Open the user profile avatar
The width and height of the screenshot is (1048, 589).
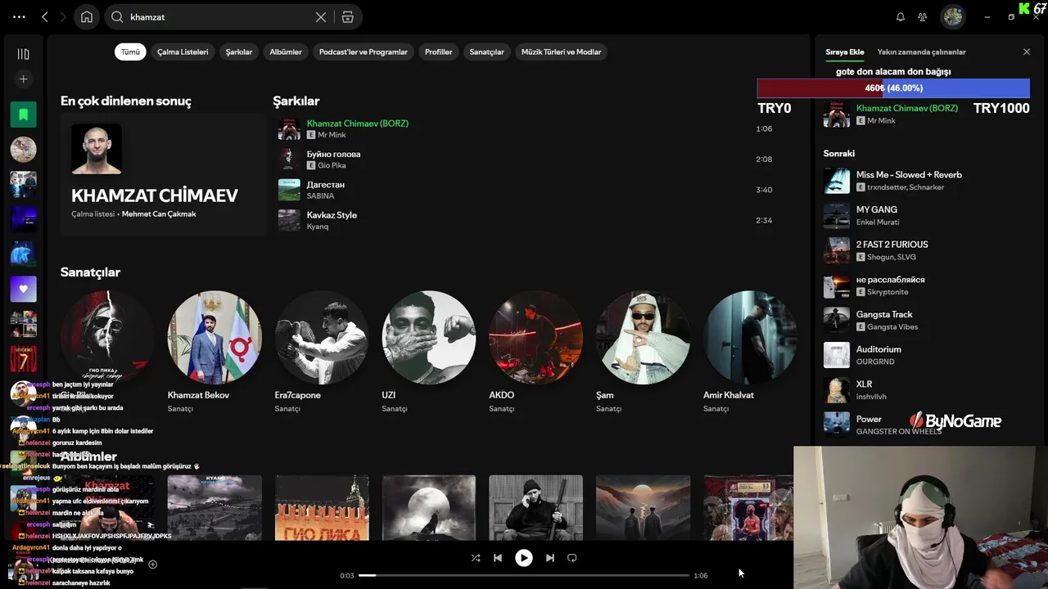[x=952, y=16]
